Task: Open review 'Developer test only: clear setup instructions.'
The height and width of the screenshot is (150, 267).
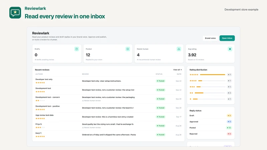Action: [x=102, y=81]
